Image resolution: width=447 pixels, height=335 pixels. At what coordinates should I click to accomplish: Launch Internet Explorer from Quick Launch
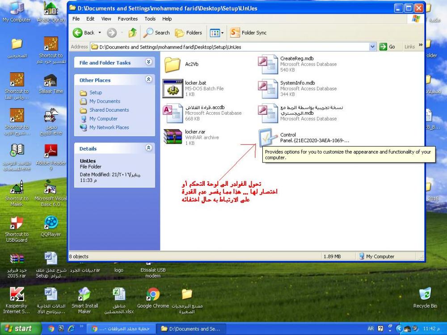tap(71, 328)
